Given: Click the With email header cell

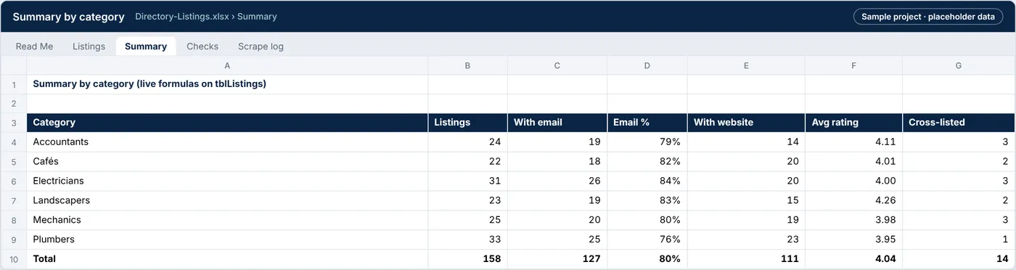Looking at the screenshot, I should point(557,123).
